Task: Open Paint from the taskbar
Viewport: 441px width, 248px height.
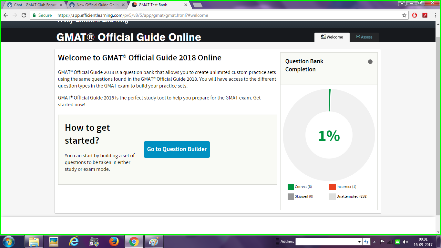Action: coord(154,242)
